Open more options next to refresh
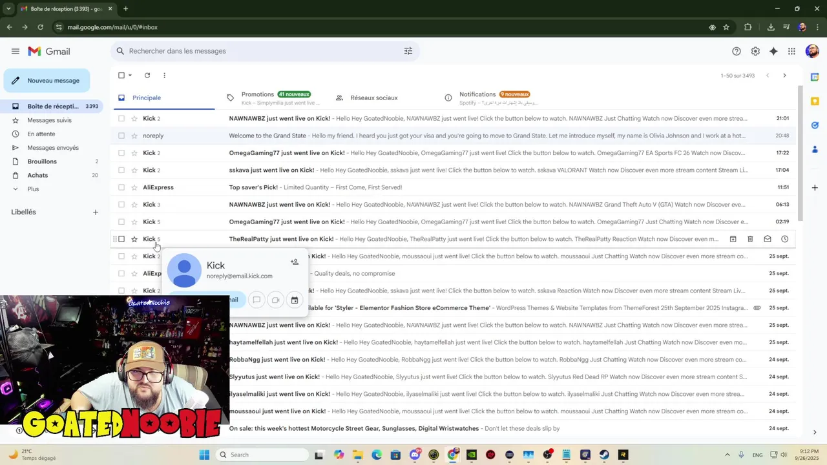Viewport: 827px width, 465px height. click(164, 76)
